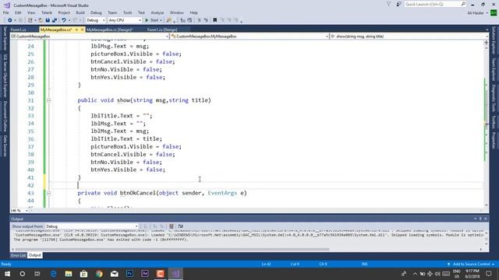499x280 pixels.
Task: Click the Ali Haider account name
Action: point(476,12)
